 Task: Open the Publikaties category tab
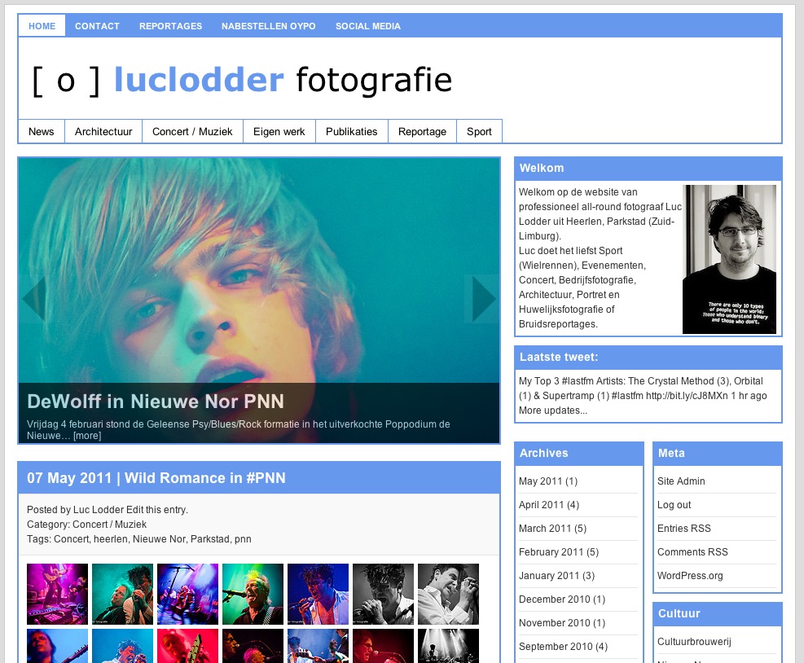point(352,131)
